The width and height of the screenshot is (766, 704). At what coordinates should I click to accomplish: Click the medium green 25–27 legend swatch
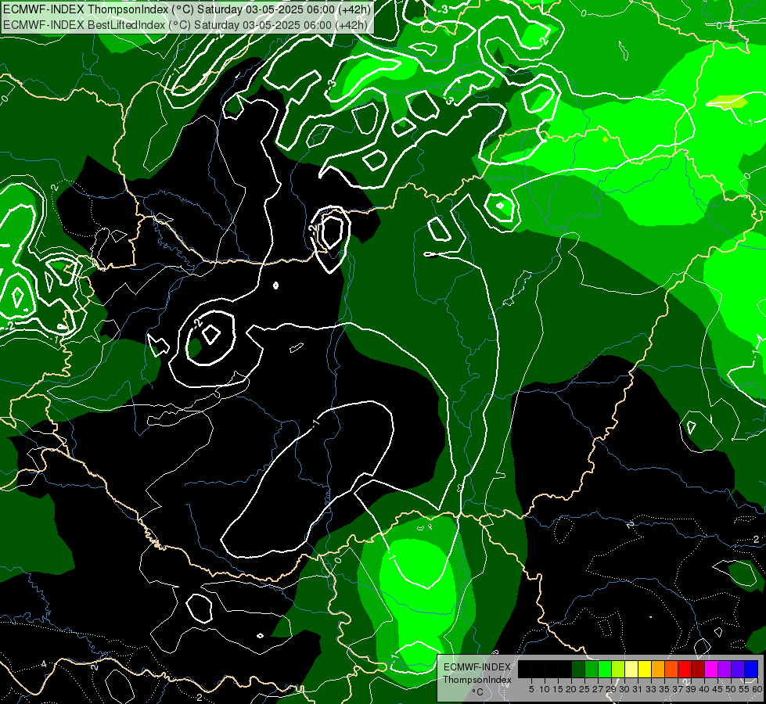tap(592, 669)
